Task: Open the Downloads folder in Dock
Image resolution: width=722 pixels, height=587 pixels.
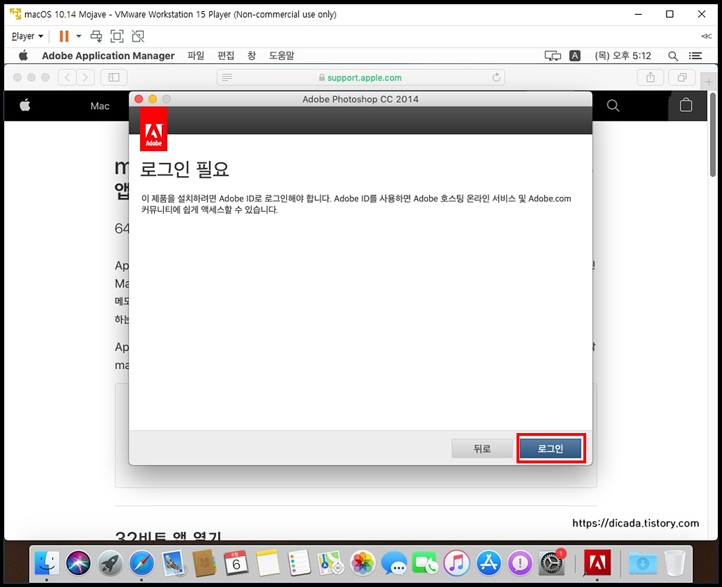Action: 642,562
